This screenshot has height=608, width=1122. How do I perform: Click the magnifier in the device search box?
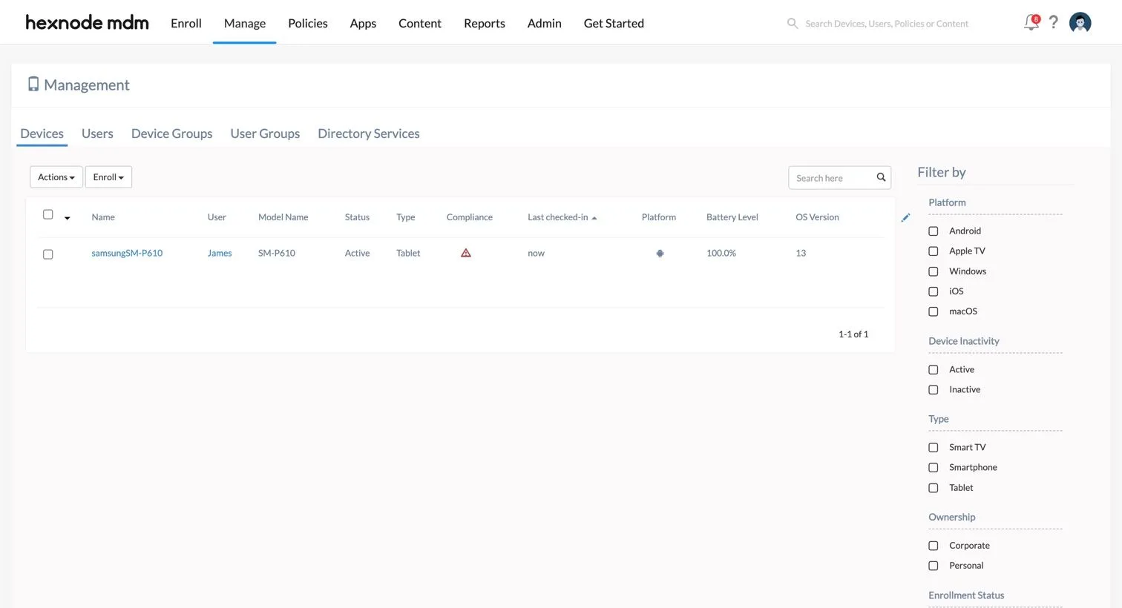click(x=881, y=177)
